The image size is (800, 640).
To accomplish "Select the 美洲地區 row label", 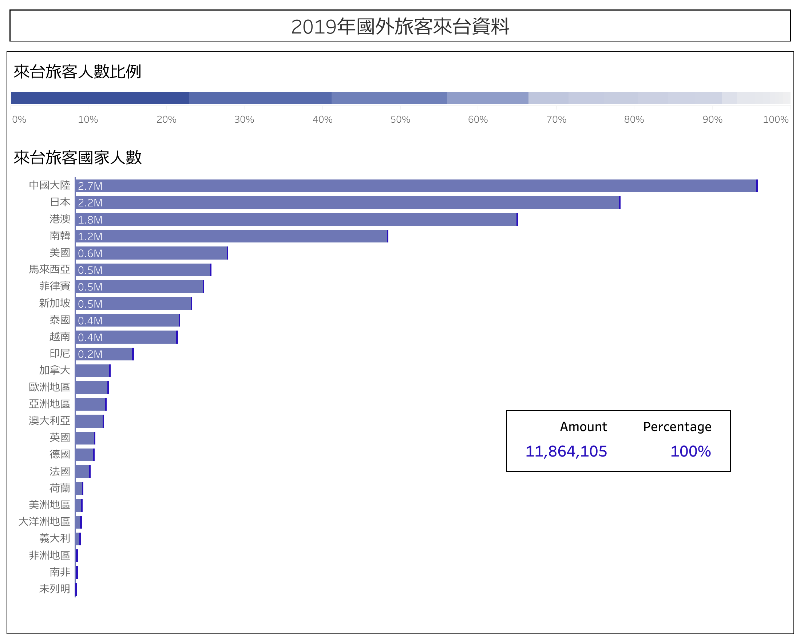I will coord(49,505).
